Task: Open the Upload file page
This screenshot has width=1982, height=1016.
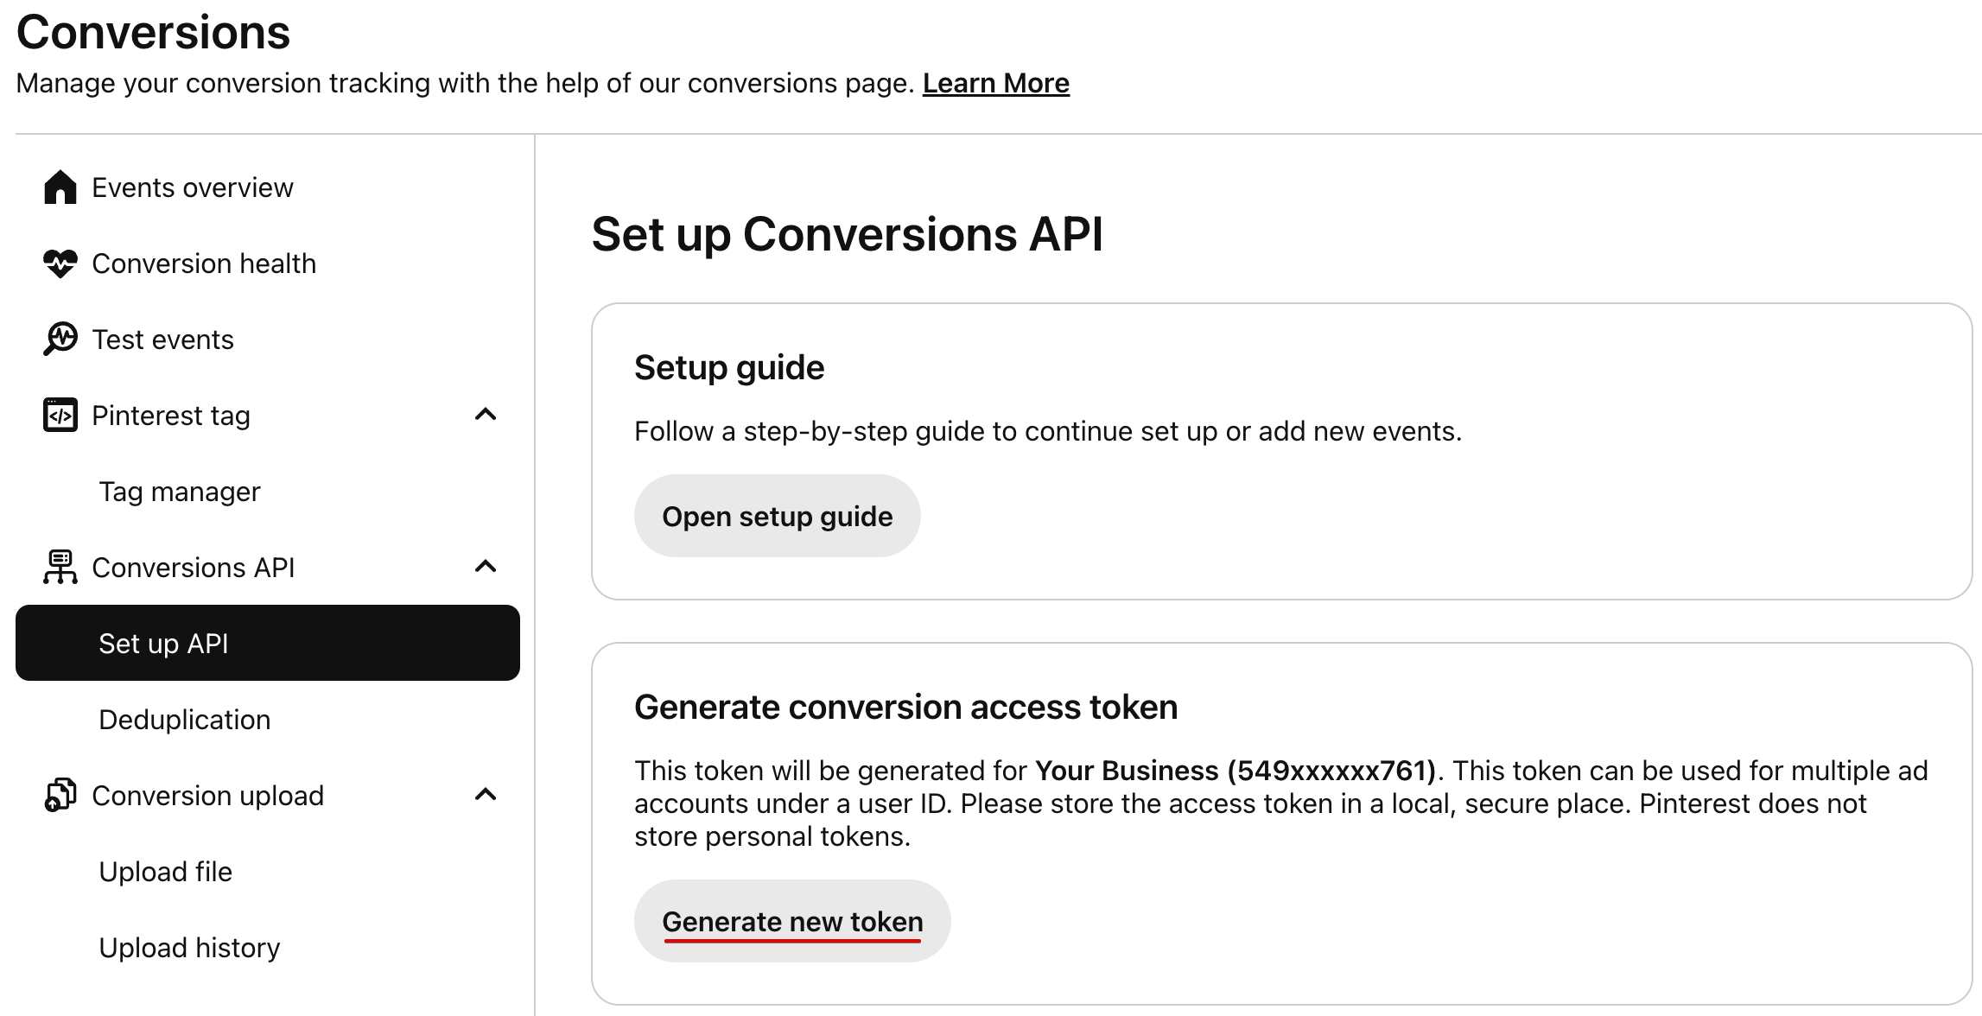Action: click(166, 872)
